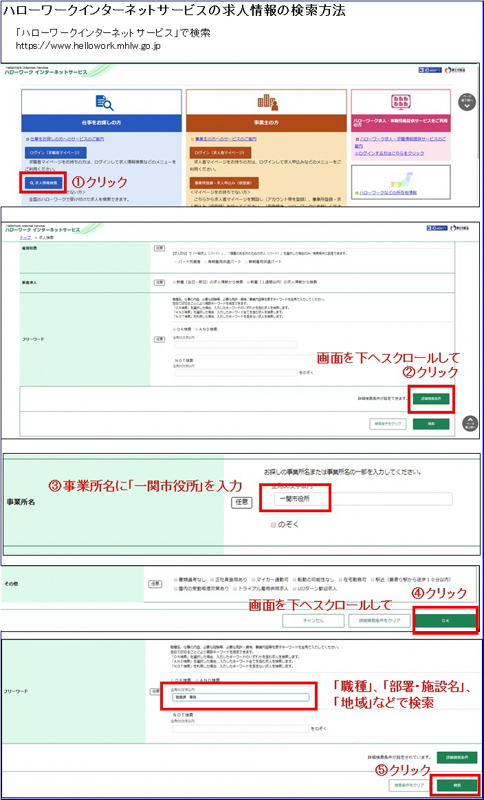Screen dimensions: 484x800
Task: Open ハローワーク求人・求職情報提供サービスのご案内 link
Action: (x=400, y=142)
